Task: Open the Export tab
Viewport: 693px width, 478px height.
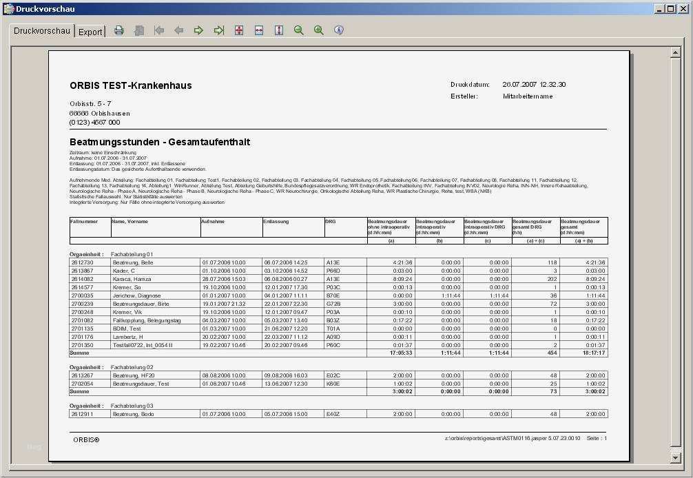Action: pos(90,32)
